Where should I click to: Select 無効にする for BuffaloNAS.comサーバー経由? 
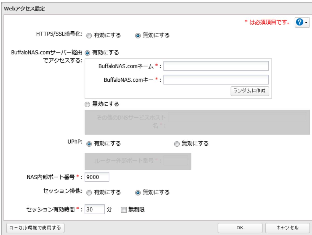(x=87, y=104)
